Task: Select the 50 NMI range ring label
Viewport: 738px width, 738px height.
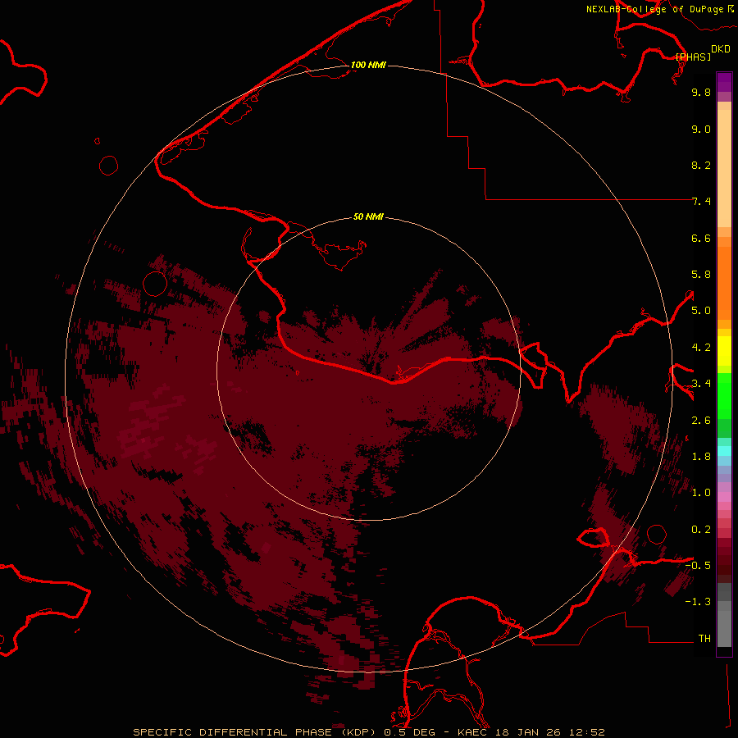Action: pos(368,216)
